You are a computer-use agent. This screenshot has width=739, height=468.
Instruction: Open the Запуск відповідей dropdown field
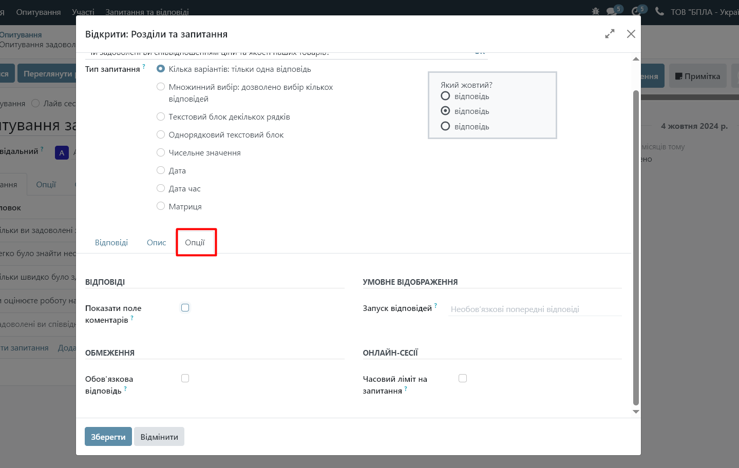click(x=534, y=309)
